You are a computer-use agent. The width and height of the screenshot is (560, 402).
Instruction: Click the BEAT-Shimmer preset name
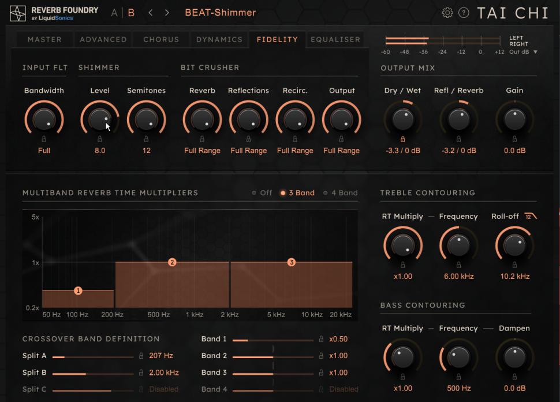click(x=221, y=12)
